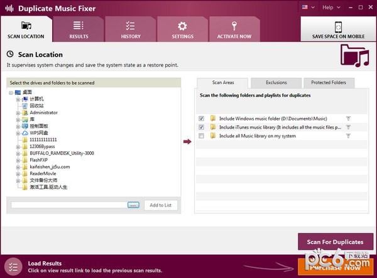
Task: Select the 激活工具.驱动人生 folder
Action: (48, 187)
